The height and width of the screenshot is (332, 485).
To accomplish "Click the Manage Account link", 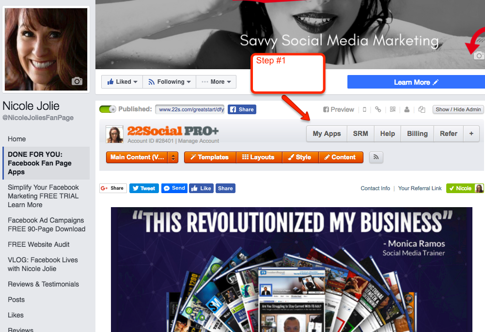I will coord(198,141).
